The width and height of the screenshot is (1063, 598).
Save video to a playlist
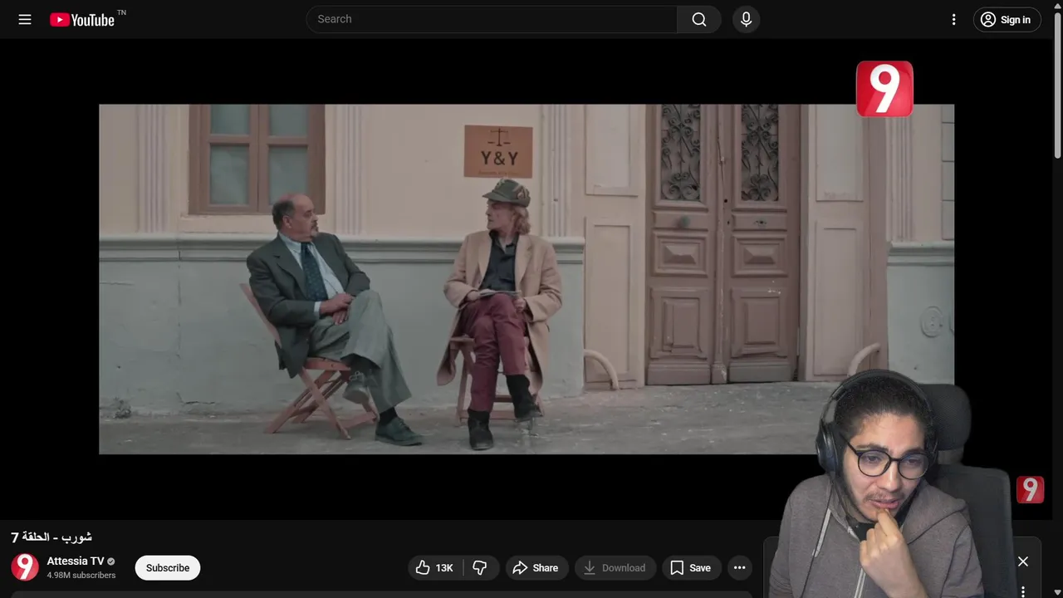click(x=691, y=568)
